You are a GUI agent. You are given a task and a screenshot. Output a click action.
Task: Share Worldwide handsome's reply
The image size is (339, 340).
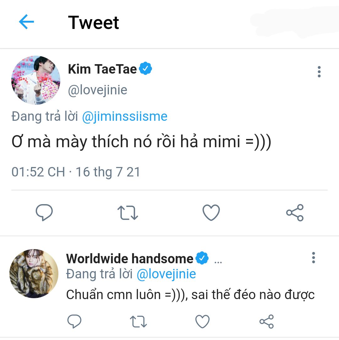pyautogui.click(x=266, y=321)
